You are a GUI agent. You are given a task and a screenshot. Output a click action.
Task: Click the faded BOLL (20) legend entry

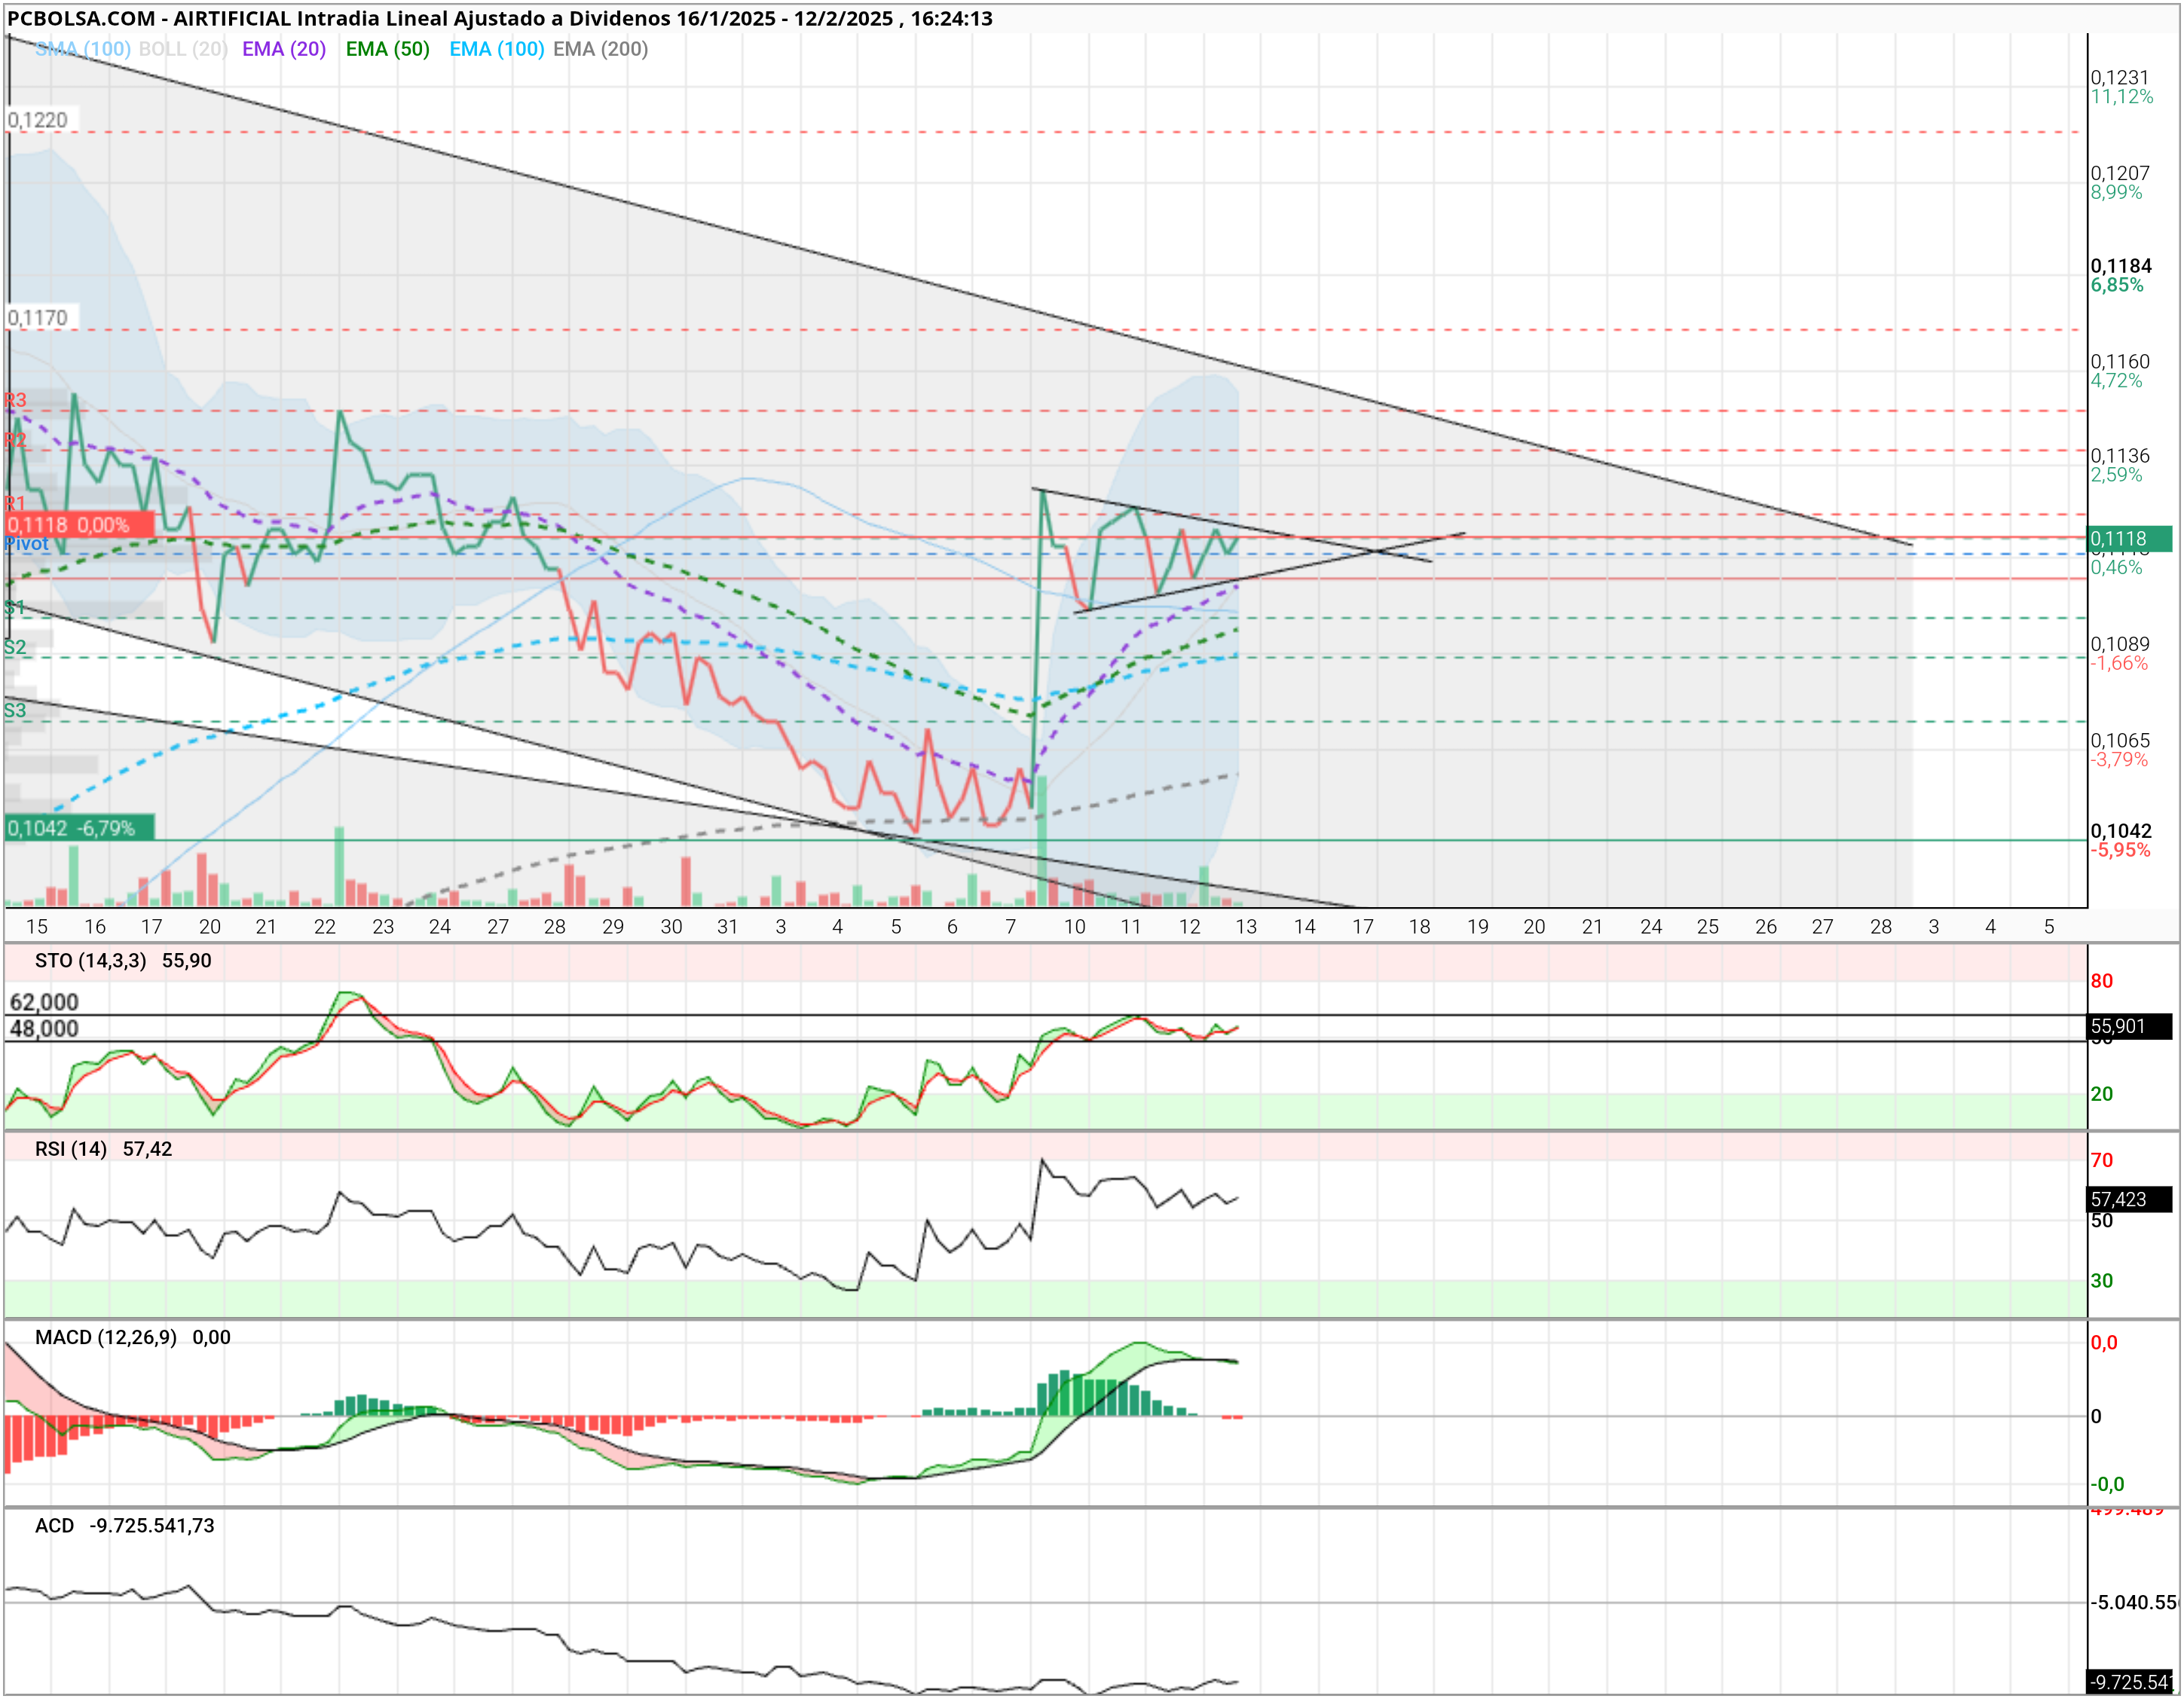click(183, 49)
